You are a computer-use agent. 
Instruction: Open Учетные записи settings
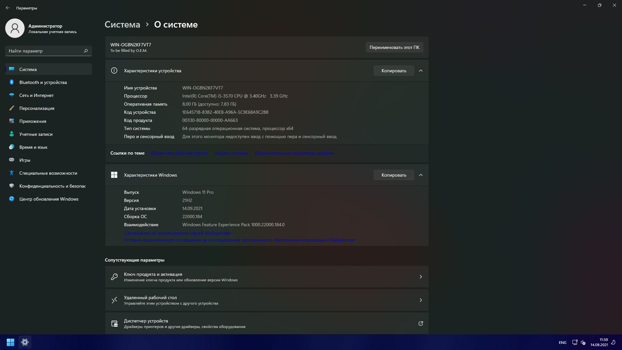click(49, 134)
